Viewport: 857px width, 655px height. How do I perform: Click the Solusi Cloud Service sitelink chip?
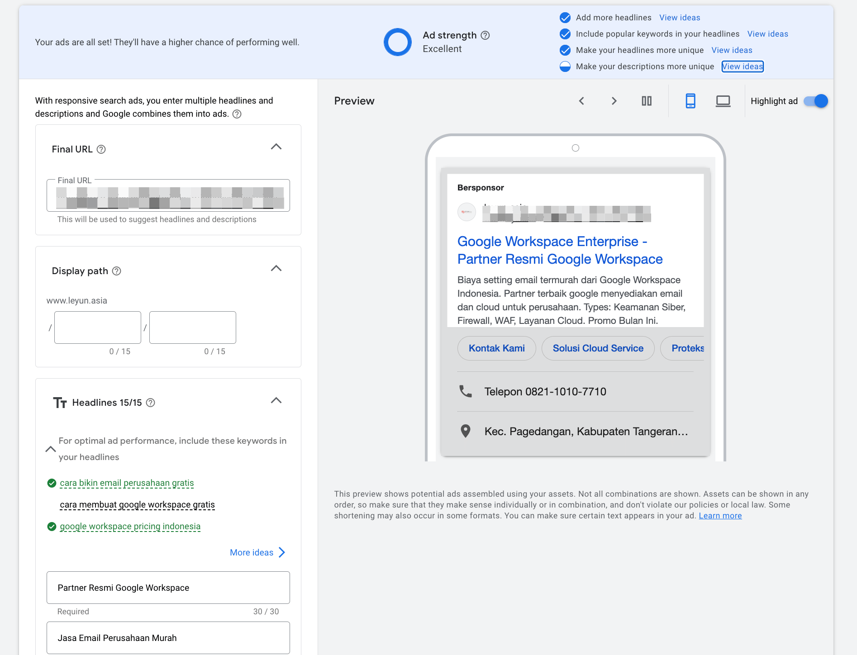click(598, 348)
